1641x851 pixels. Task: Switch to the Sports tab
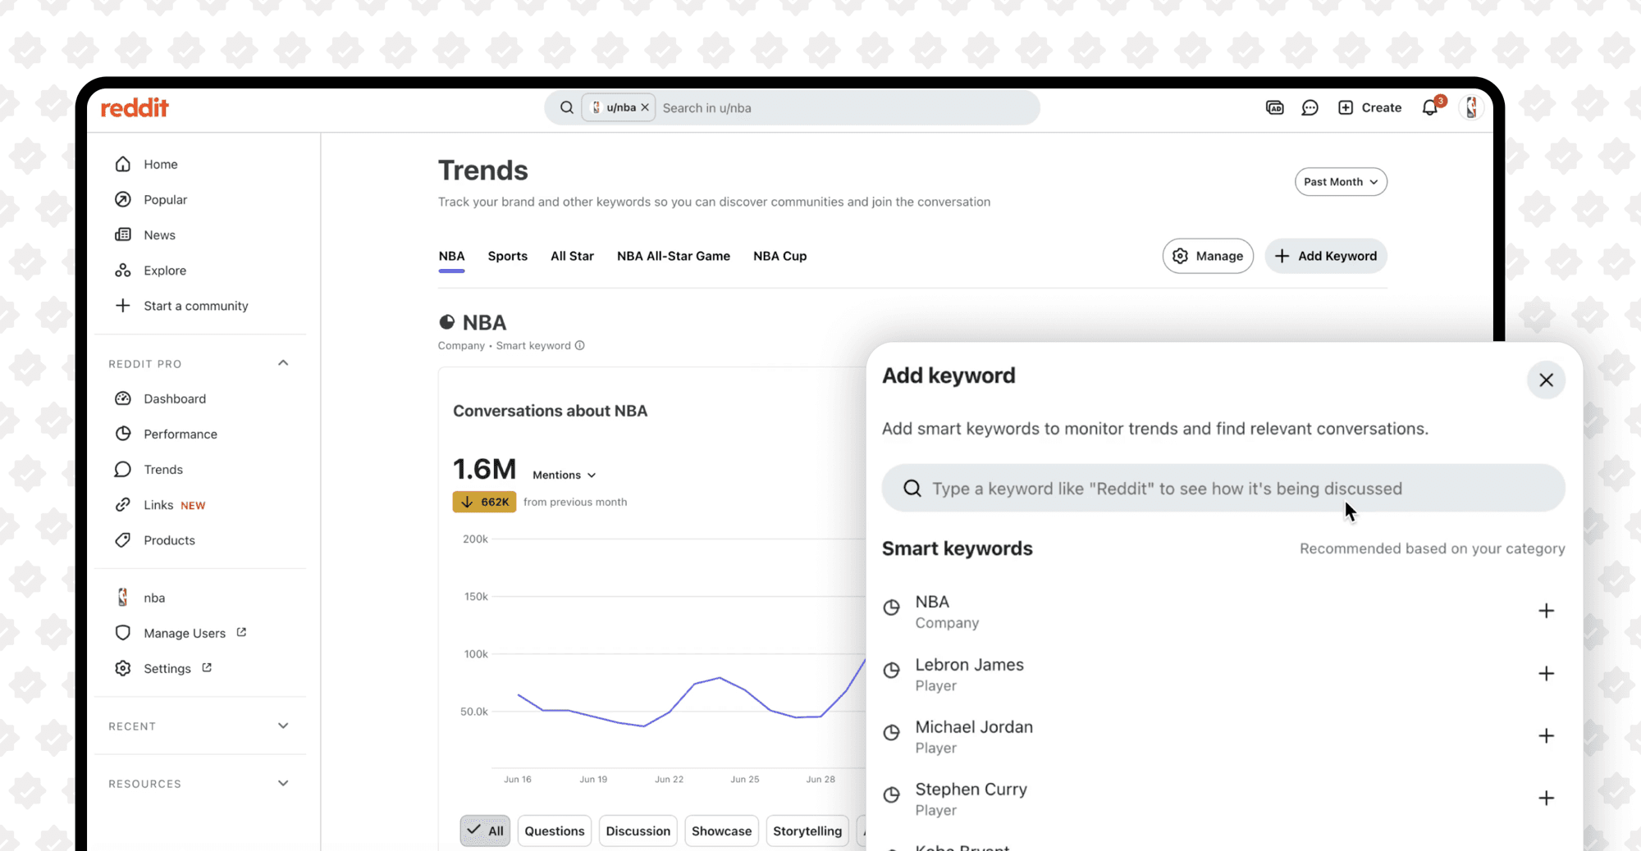[507, 256]
